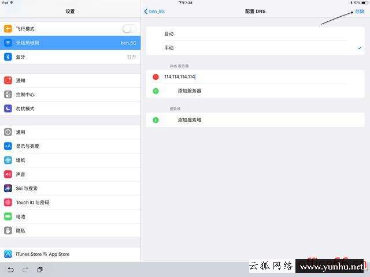The image size is (370, 277).
Task: Open 通知 (Notifications) settings row
Action: tap(71, 80)
